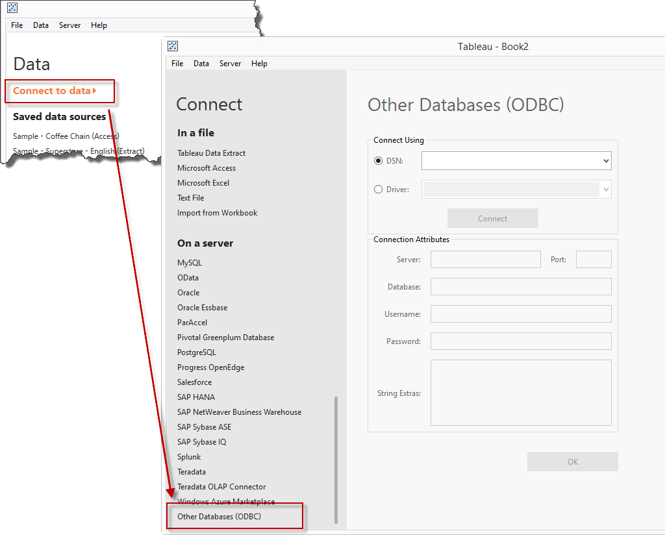
Task: Open the File menu in the back window
Action: tap(17, 25)
